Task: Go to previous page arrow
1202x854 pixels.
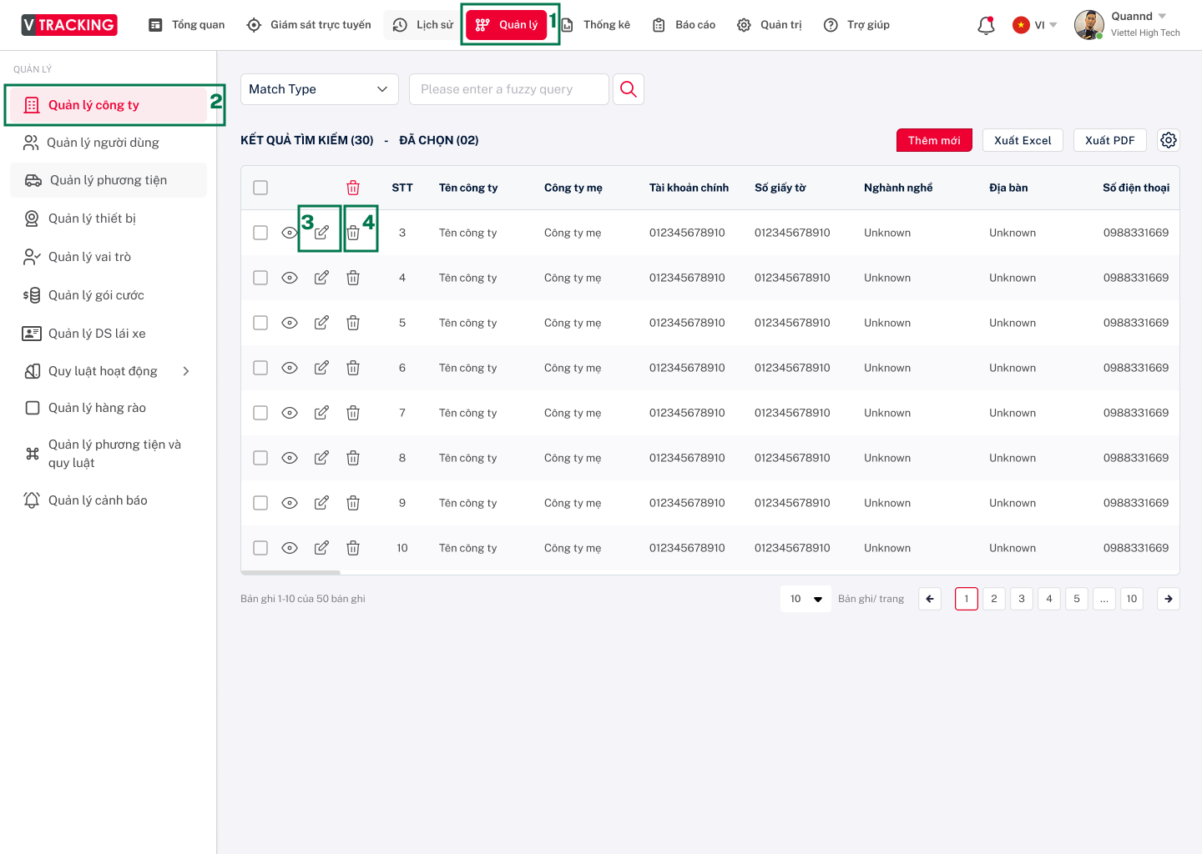Action: [x=930, y=599]
